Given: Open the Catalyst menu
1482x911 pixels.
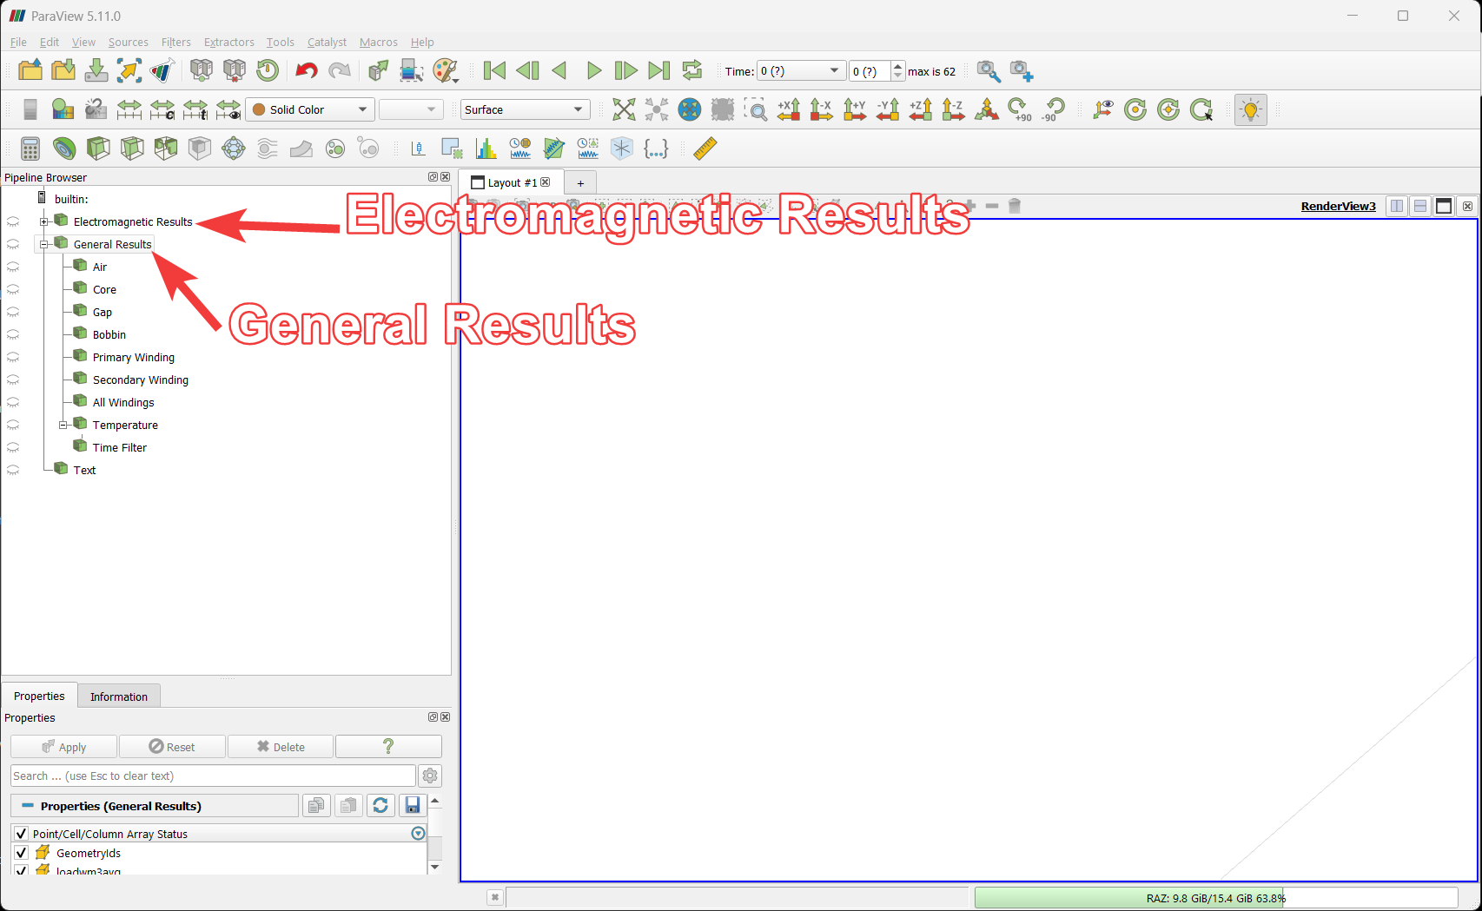Looking at the screenshot, I should (327, 42).
